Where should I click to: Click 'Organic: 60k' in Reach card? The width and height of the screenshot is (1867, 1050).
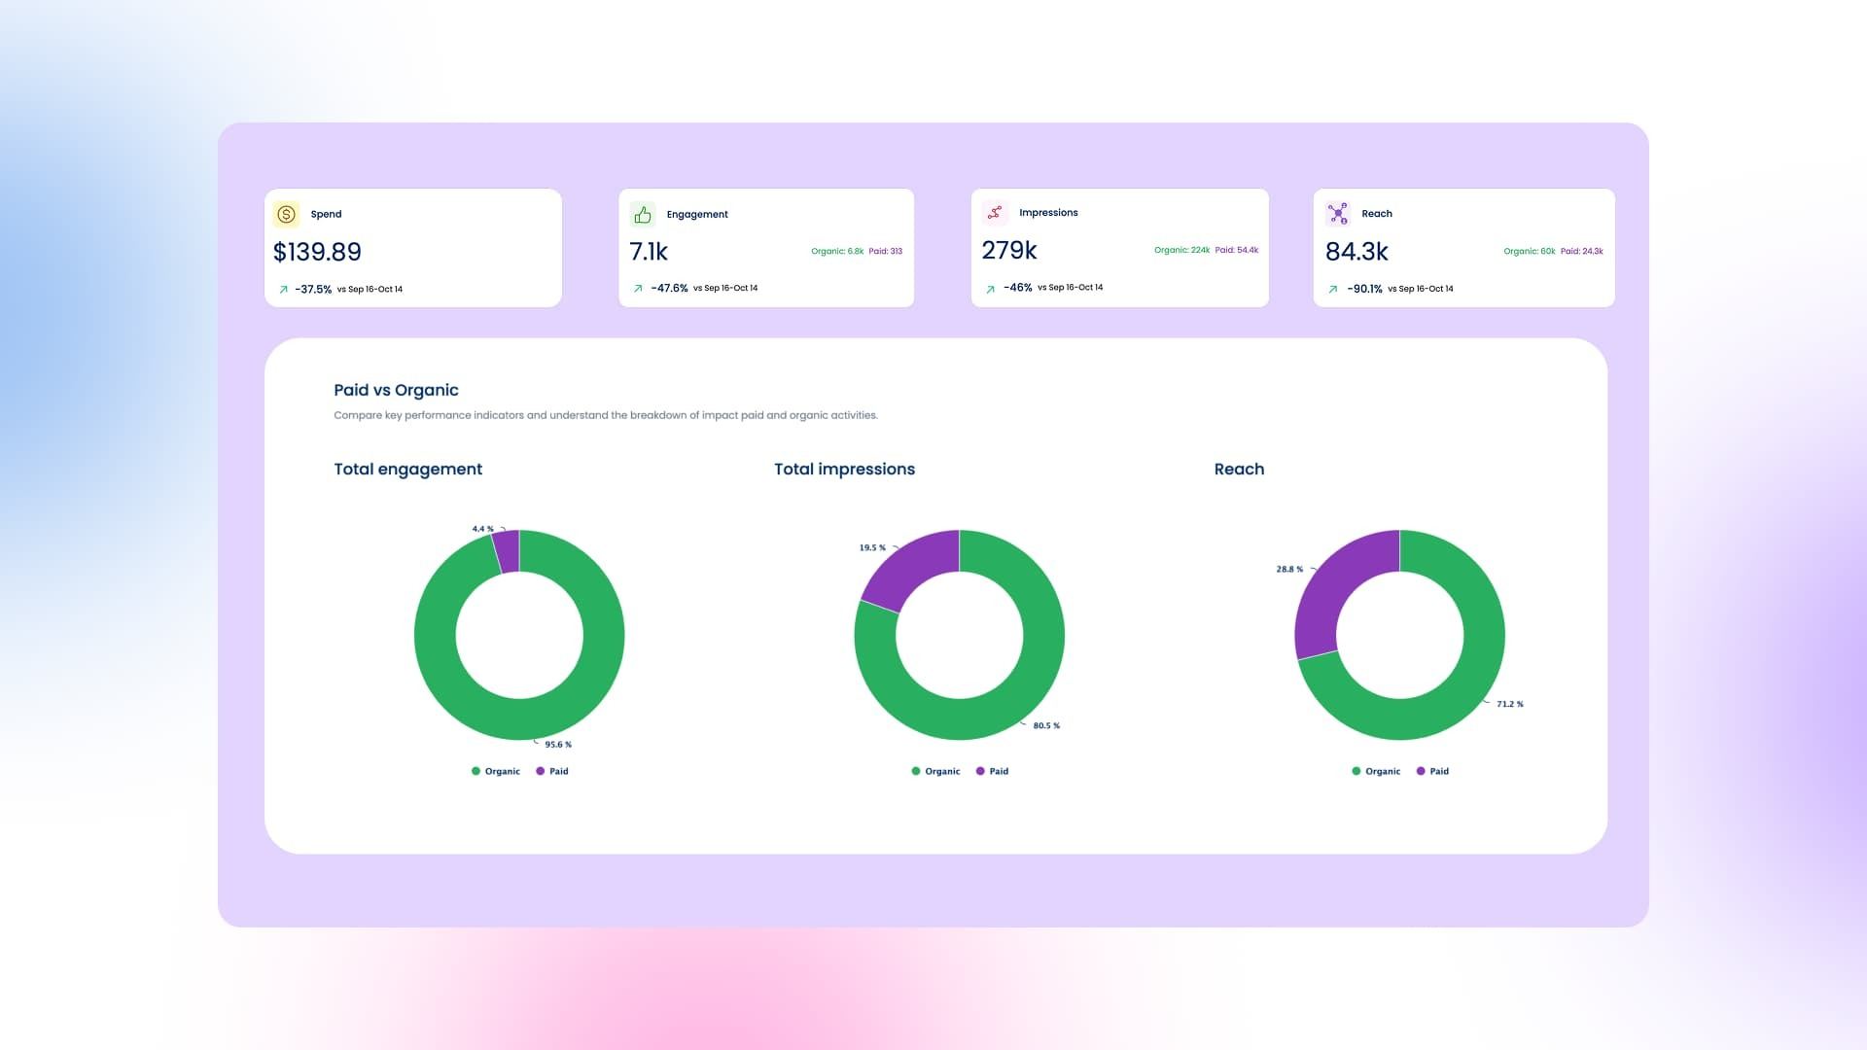click(x=1530, y=251)
